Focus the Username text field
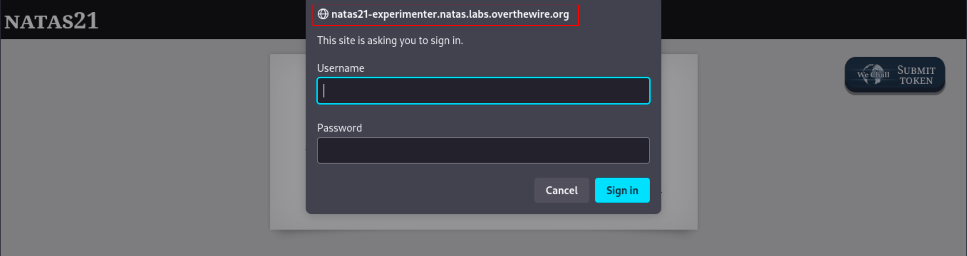 [483, 91]
